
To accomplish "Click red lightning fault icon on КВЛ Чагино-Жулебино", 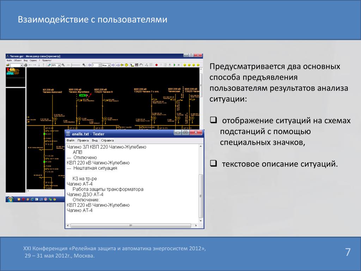I will [90, 95].
